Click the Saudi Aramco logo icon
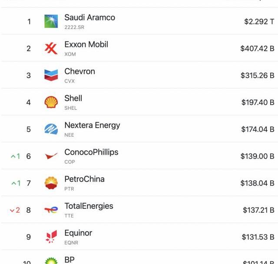The width and height of the screenshot is (278, 264). click(51, 21)
